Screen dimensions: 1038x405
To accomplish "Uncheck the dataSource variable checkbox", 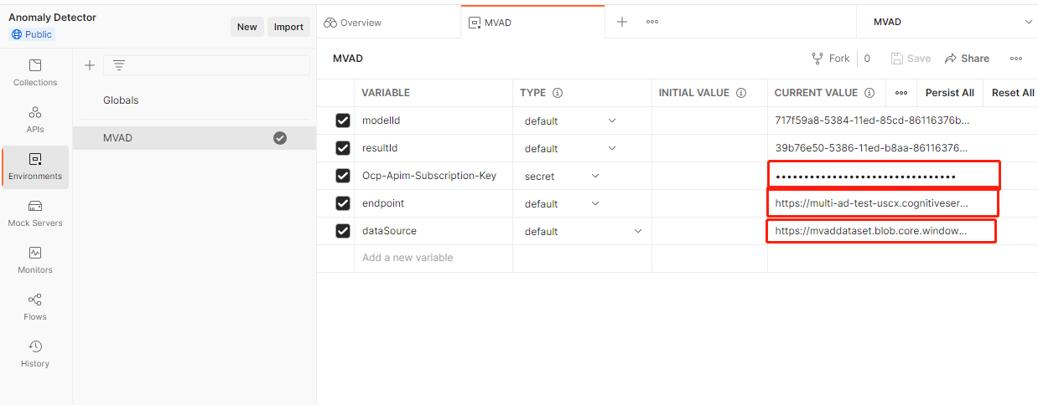I will pos(343,231).
